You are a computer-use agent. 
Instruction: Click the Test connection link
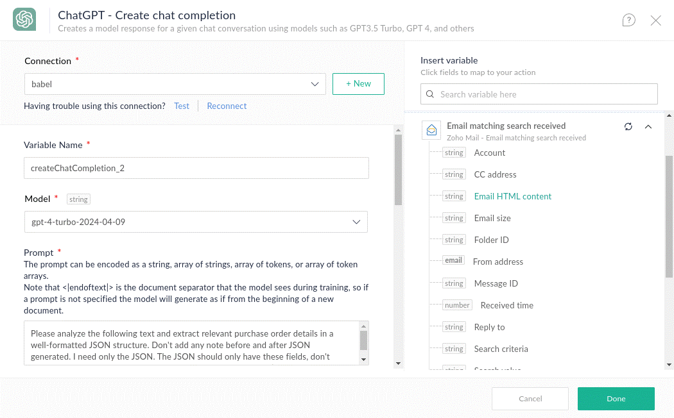click(x=182, y=106)
